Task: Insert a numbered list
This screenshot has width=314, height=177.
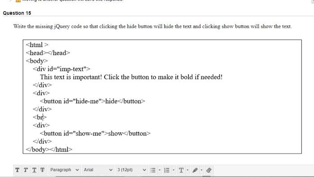Action: [167, 170]
